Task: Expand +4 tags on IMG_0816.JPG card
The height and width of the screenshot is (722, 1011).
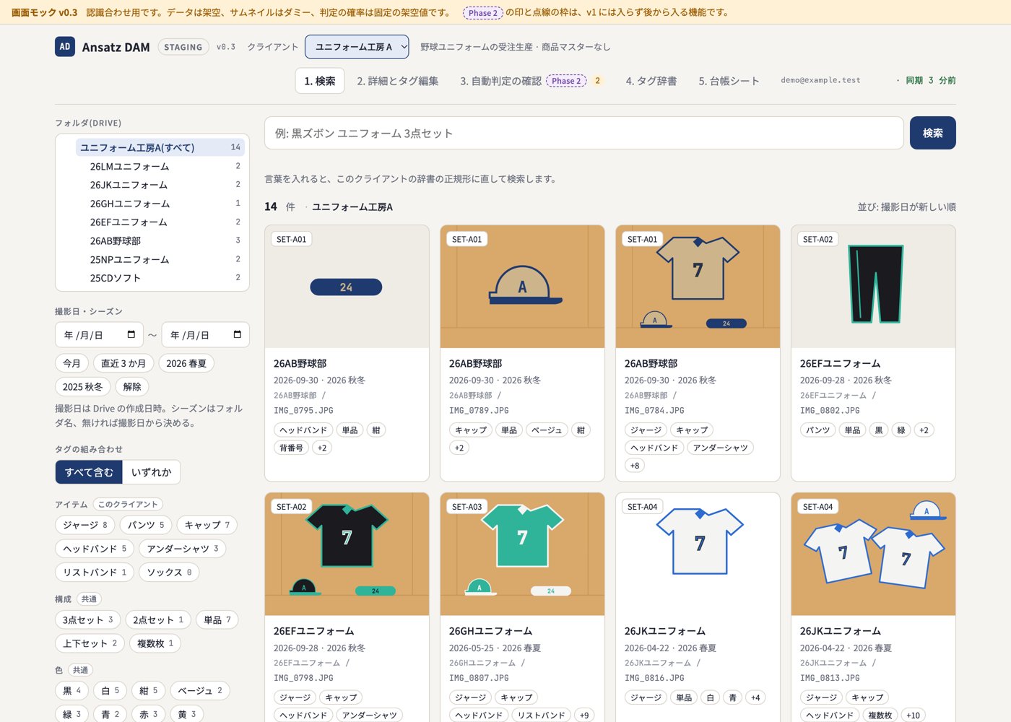Action: (755, 697)
